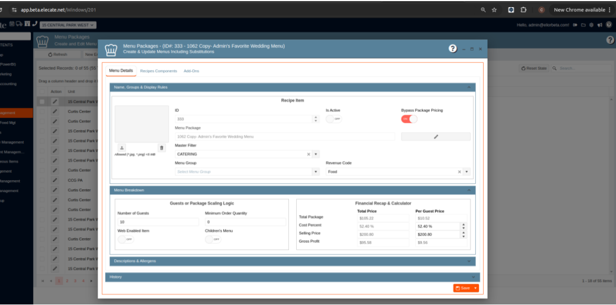616x305 pixels.
Task: Click the Cost Percent per guest stepper
Action: (x=464, y=226)
